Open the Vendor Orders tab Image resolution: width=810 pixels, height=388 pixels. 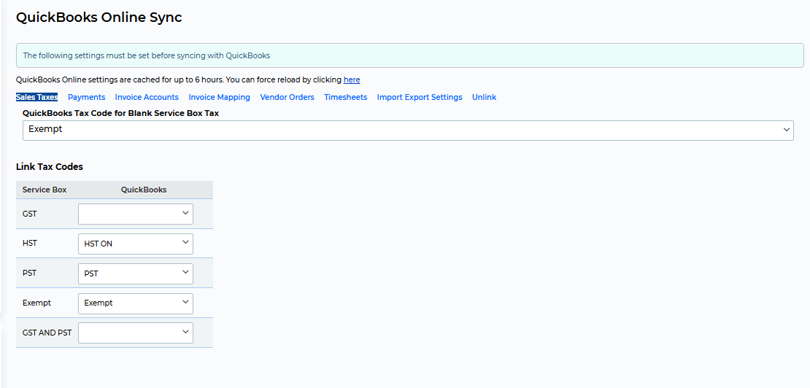[288, 97]
